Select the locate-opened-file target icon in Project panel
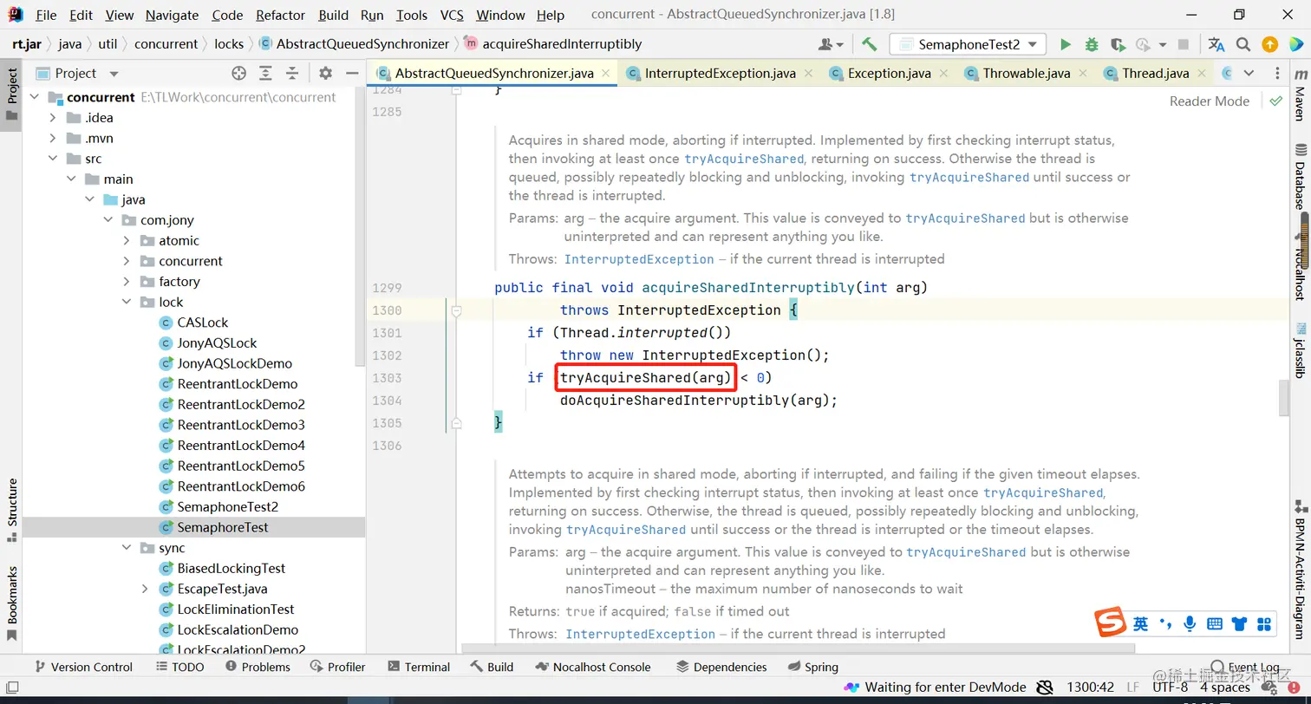1311x704 pixels. tap(239, 74)
